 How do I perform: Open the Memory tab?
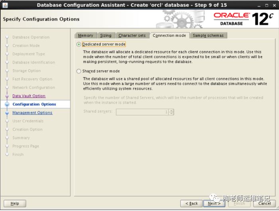[x=85, y=35]
